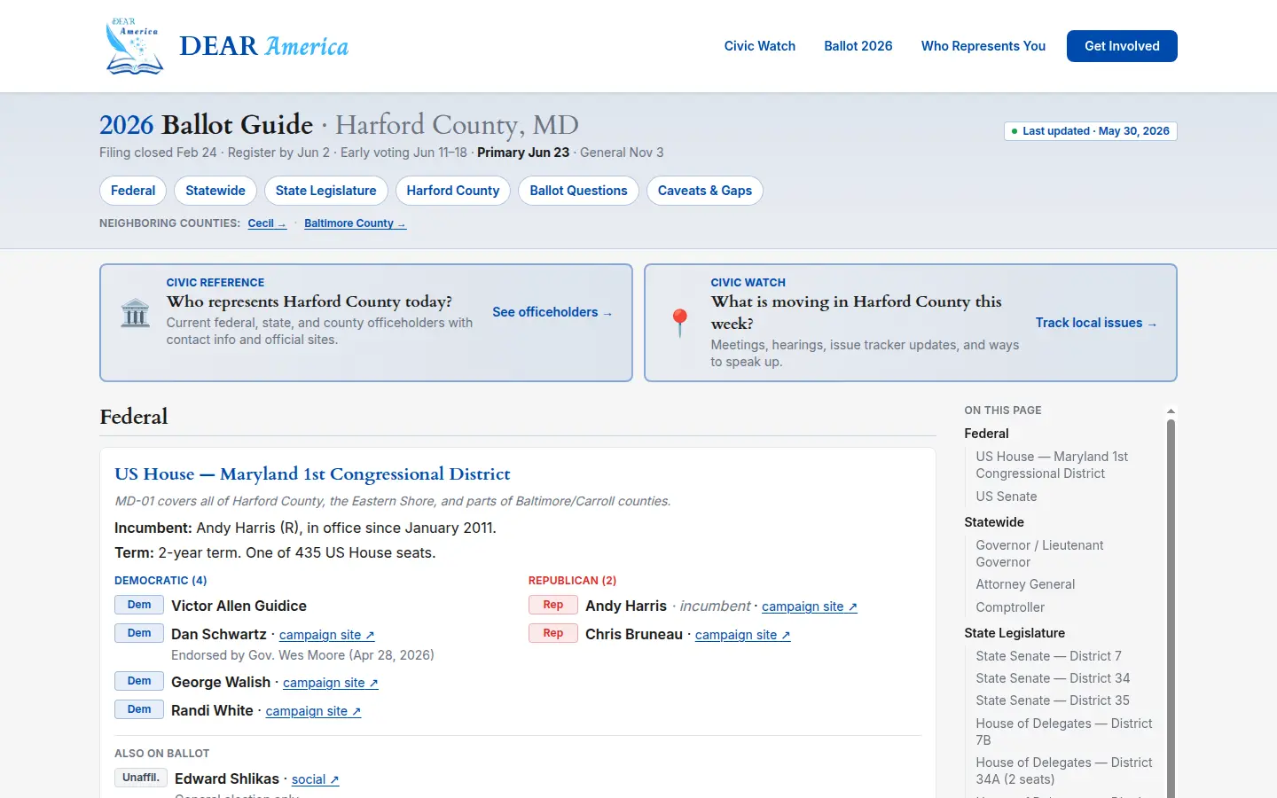Open Dan Schwartz campaign site
This screenshot has width=1277, height=798.
[327, 635]
